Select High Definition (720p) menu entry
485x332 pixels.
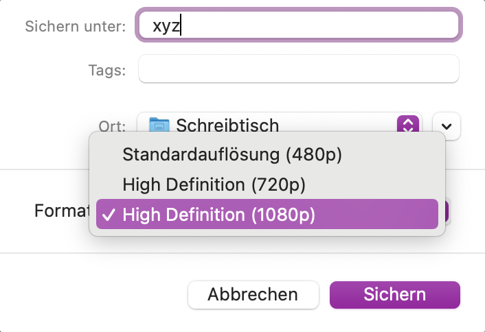(214, 185)
